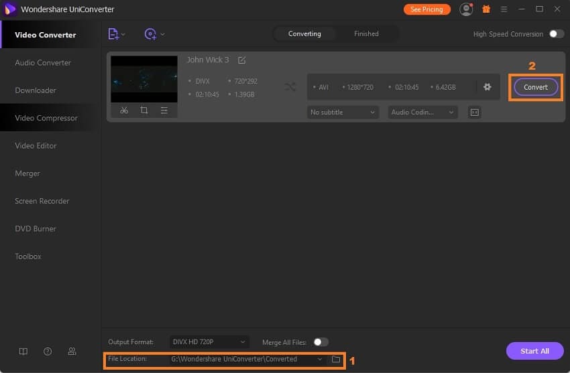Toggle High Speed Conversion switch
The image size is (570, 373).
[556, 33]
